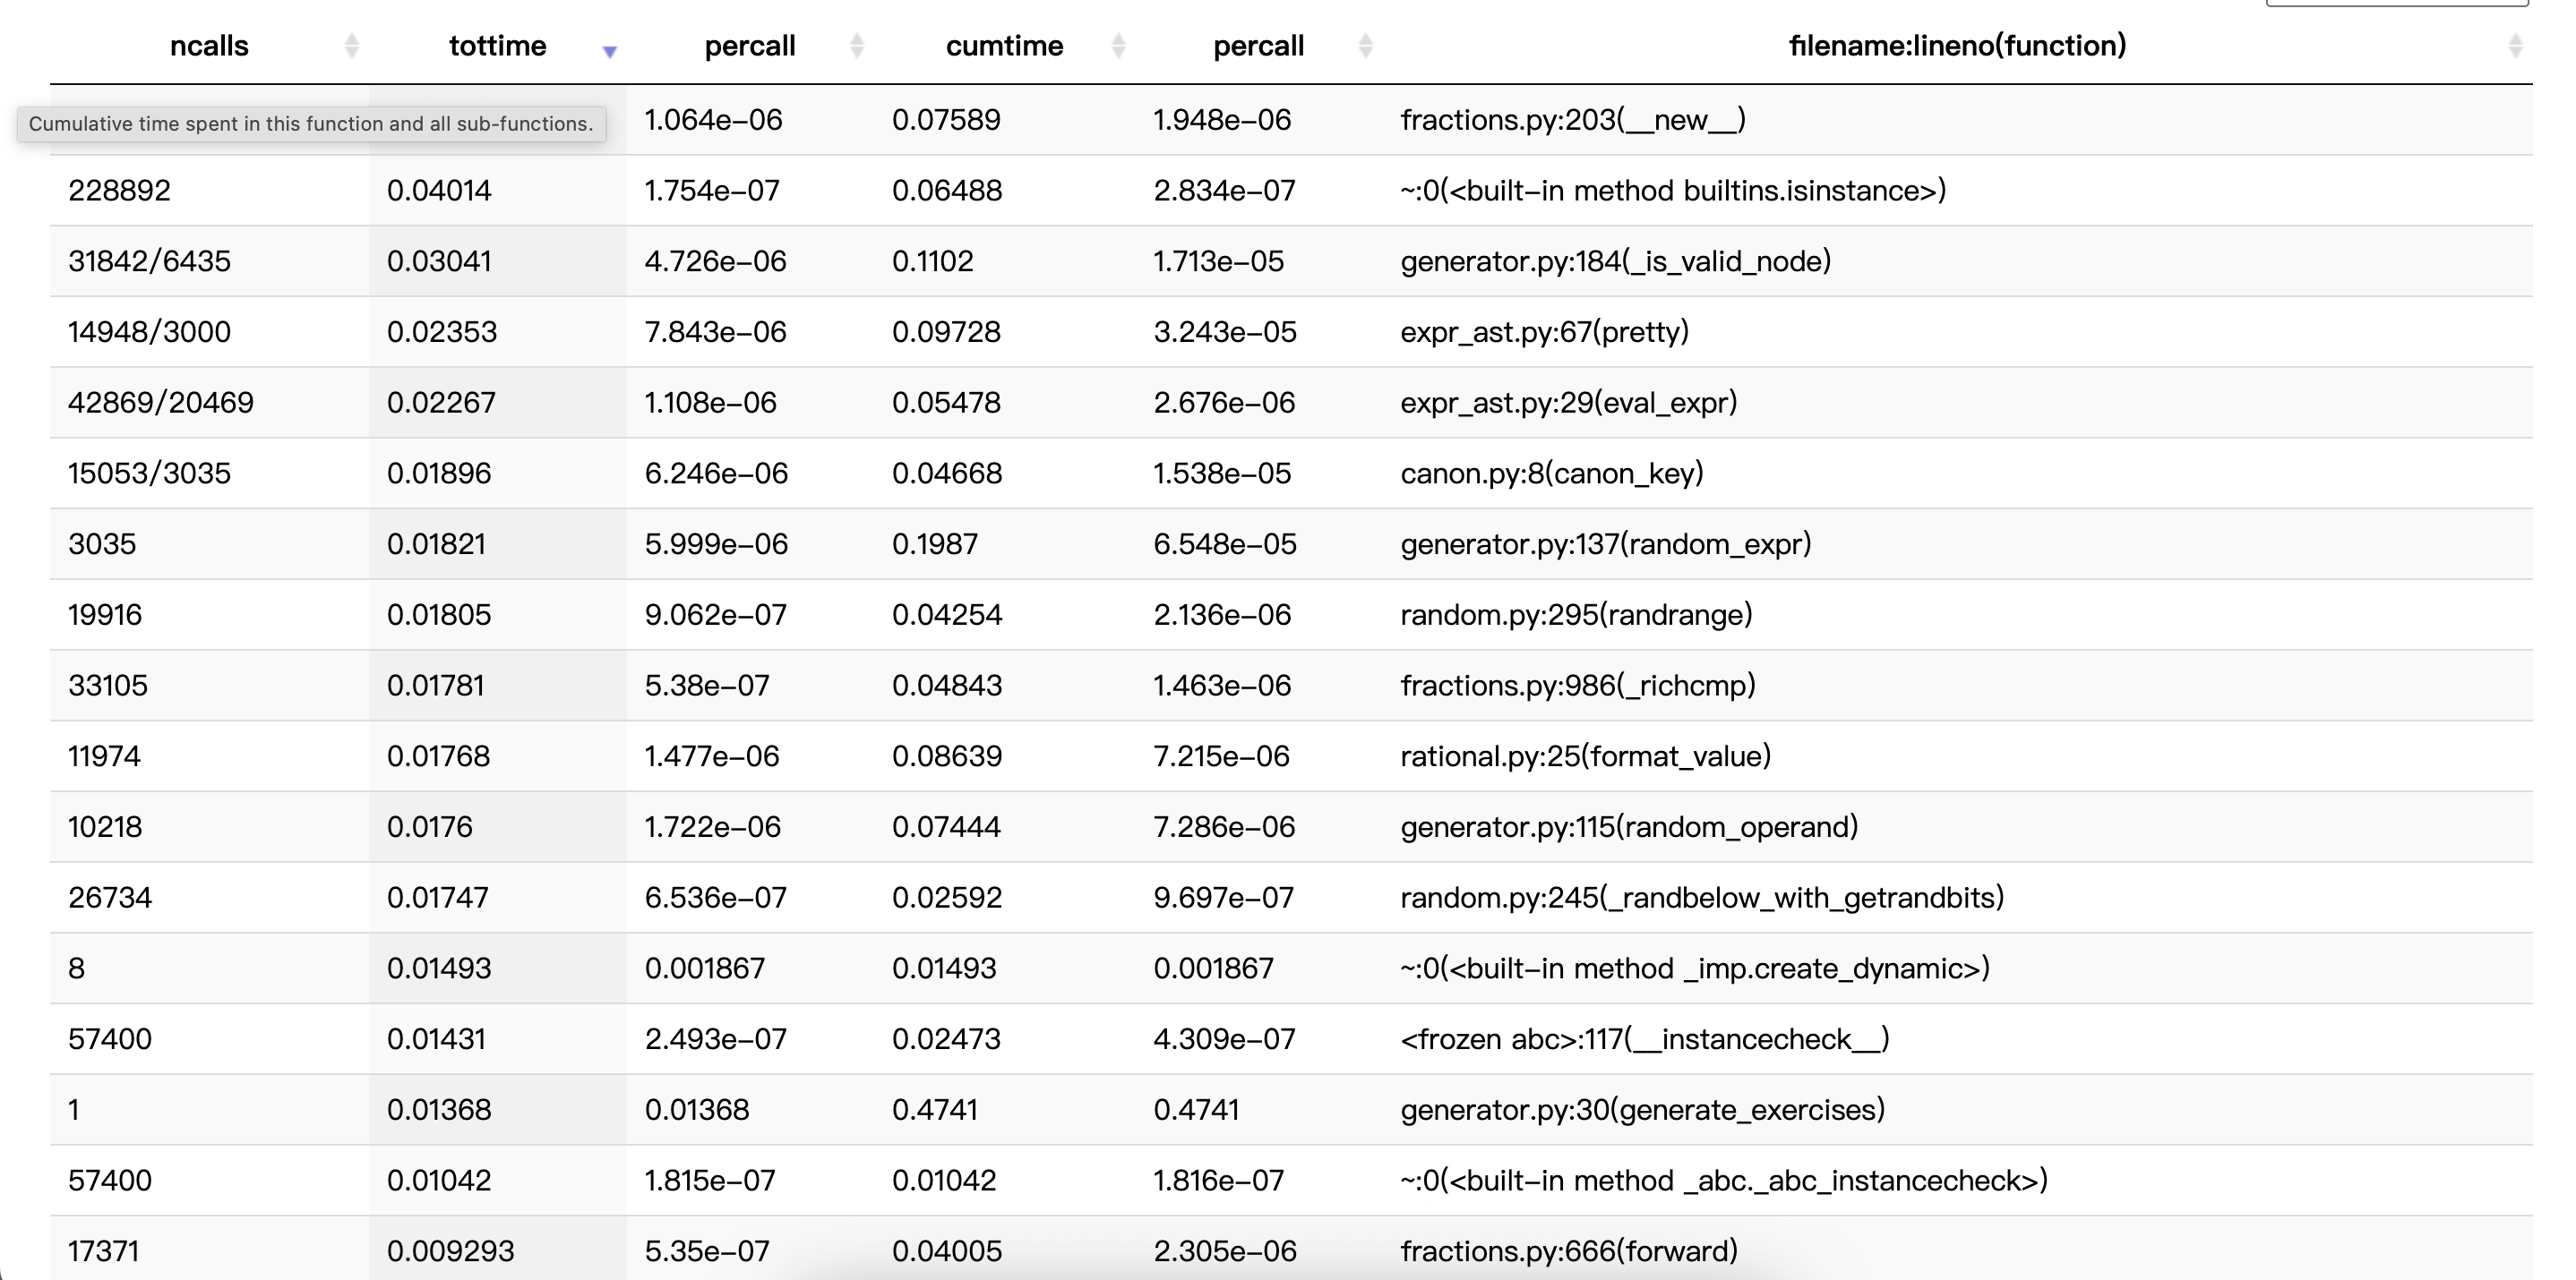The height and width of the screenshot is (1280, 2576).
Task: Click sort arrows beside second percall column
Action: tap(1366, 46)
